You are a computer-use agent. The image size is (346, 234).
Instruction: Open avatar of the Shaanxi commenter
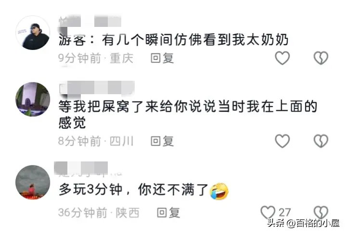[33, 182]
